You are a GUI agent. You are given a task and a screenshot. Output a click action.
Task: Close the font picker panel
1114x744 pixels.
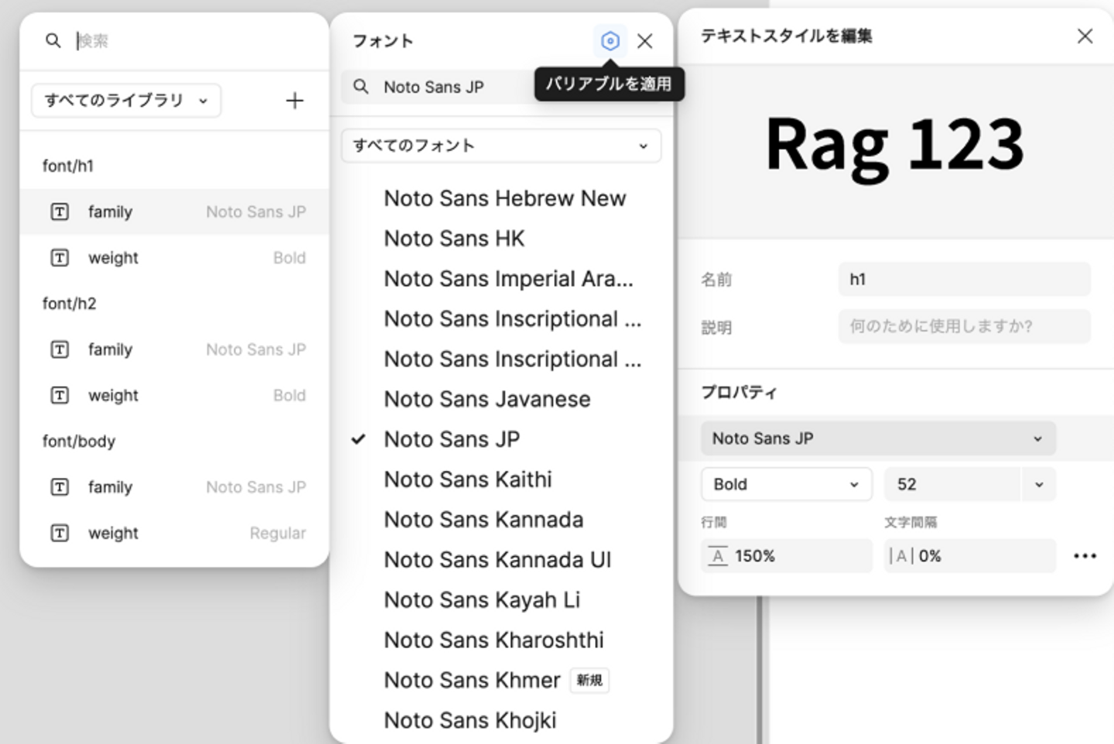click(644, 41)
